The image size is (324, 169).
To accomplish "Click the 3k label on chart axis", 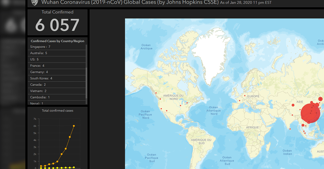I will [x=35, y=147].
